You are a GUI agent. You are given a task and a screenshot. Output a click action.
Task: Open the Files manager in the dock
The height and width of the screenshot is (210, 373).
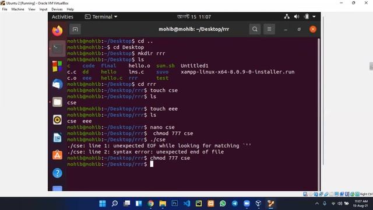coord(57,102)
